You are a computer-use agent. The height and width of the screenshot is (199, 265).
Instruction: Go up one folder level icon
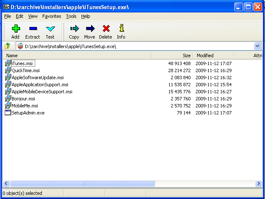pyautogui.click(x=7, y=46)
